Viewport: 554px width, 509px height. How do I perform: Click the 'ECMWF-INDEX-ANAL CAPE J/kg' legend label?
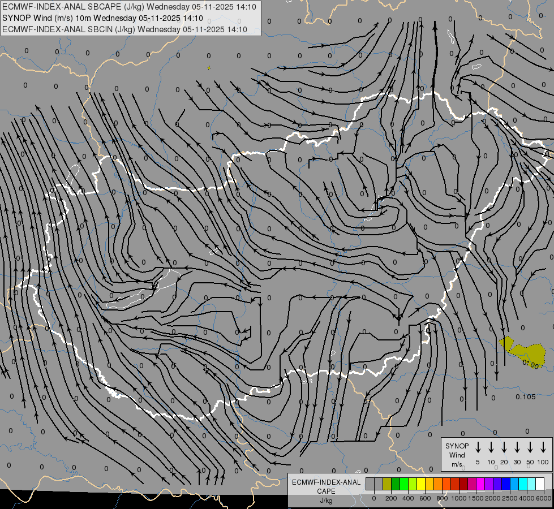coord(326,491)
